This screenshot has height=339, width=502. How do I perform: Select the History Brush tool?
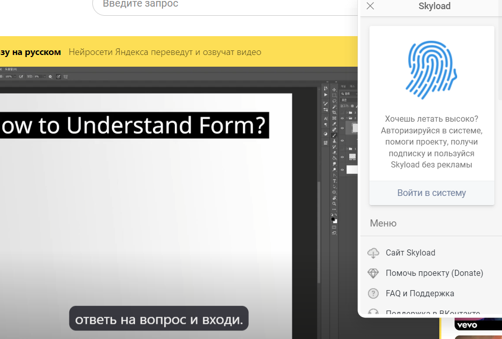(x=334, y=147)
